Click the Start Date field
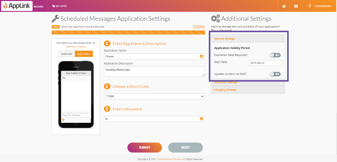 tap(265, 63)
